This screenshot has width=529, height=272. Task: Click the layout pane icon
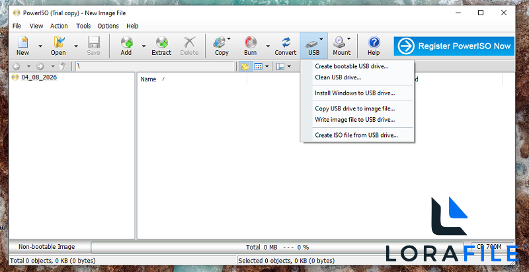(x=280, y=66)
